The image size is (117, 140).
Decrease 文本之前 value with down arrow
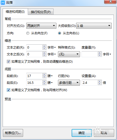[x=44, y=49]
